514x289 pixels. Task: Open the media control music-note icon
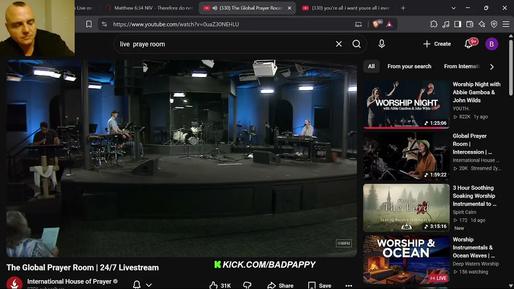tap(446, 24)
